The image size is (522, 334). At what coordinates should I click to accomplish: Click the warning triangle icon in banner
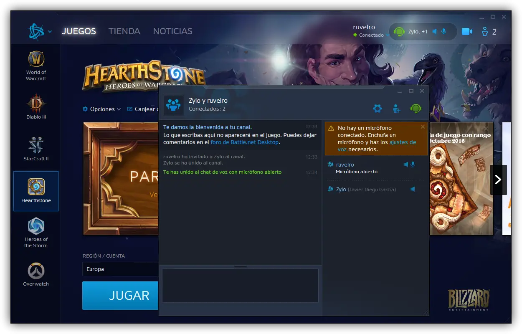[x=331, y=128]
